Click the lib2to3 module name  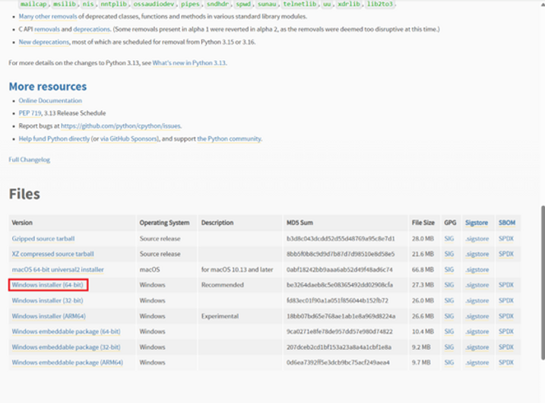click(x=379, y=4)
